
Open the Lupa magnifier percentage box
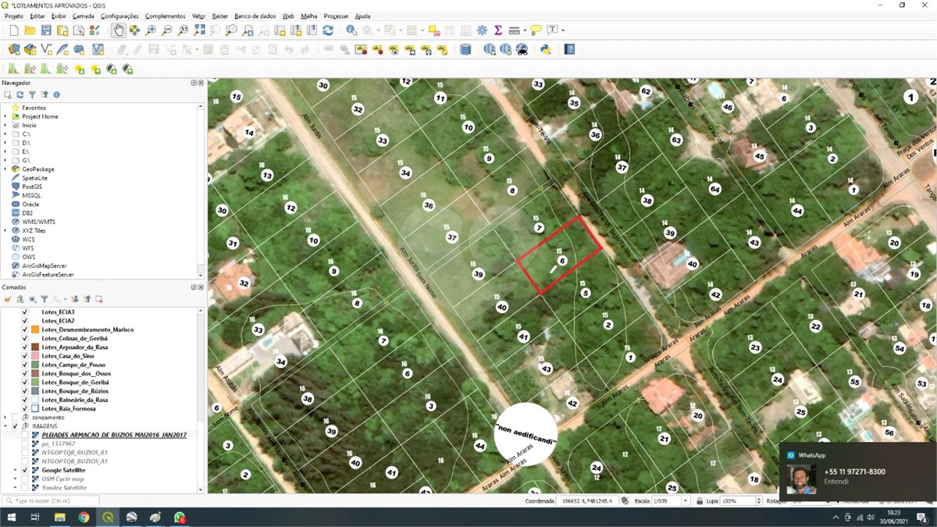pos(739,501)
